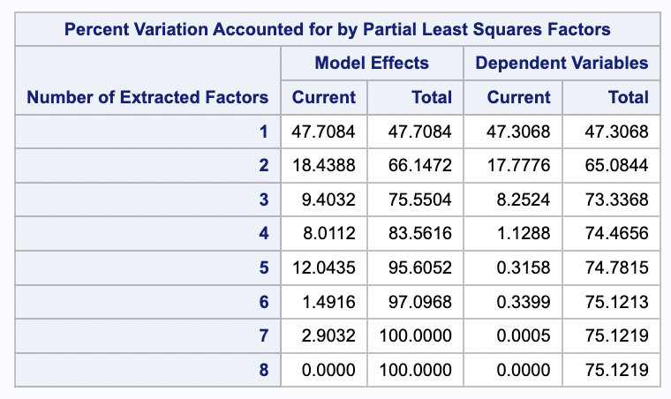Select the cell showing 73.3368
The image size is (671, 399).
617,199
